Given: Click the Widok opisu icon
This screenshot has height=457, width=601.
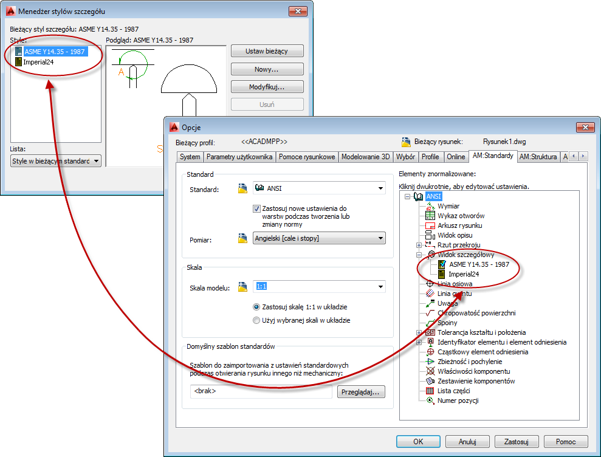Looking at the screenshot, I should [430, 235].
